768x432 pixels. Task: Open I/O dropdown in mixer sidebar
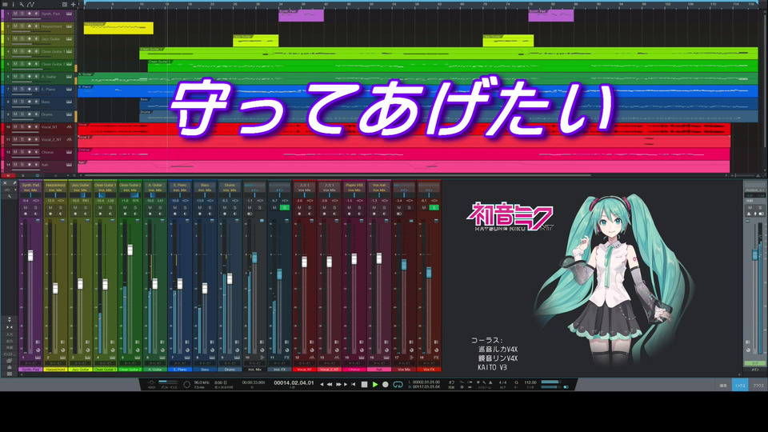(9, 190)
